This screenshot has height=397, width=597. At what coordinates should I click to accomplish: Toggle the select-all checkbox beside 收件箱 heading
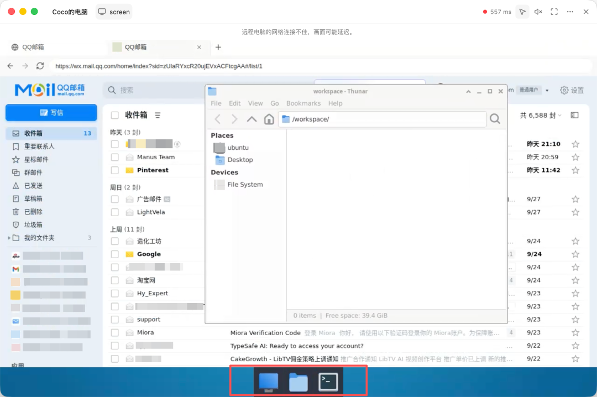coord(114,115)
